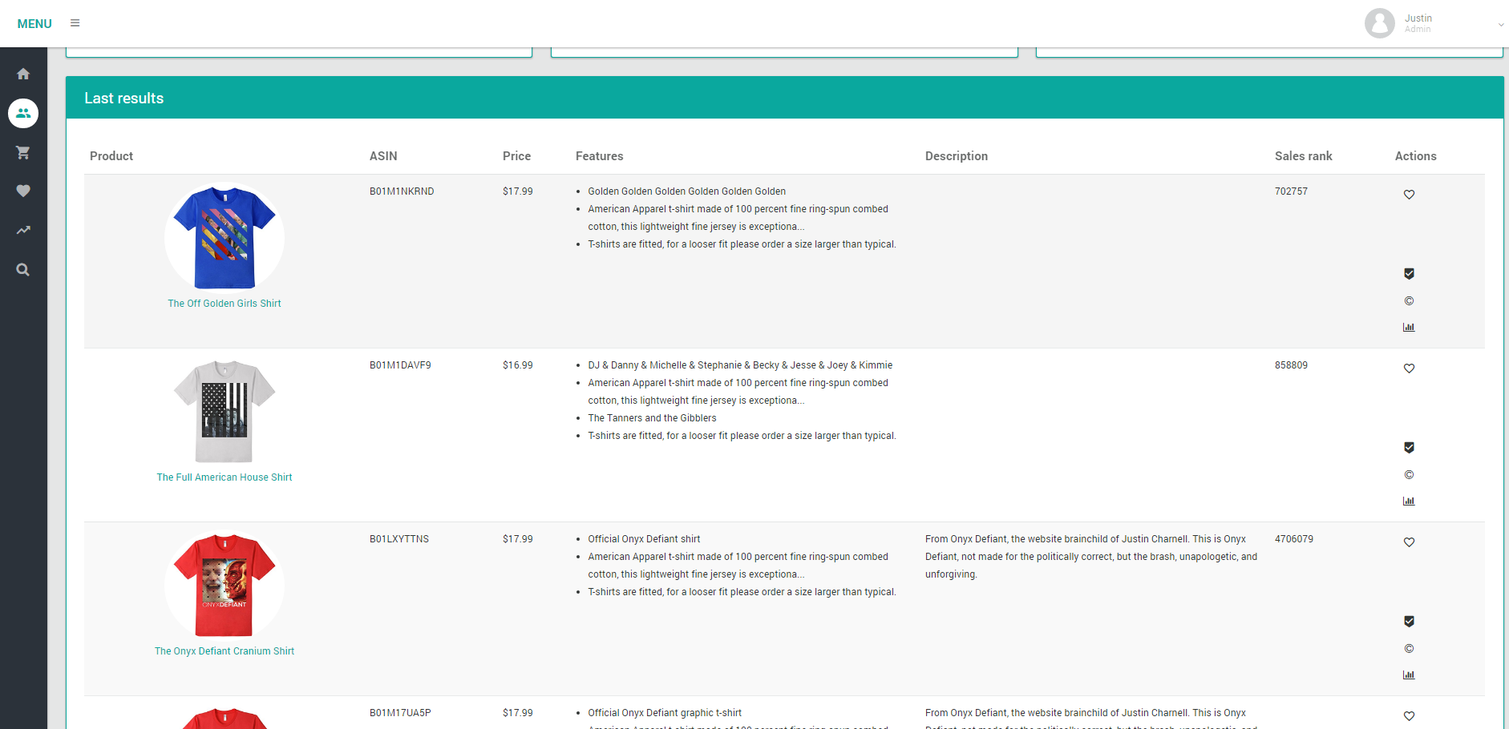Open bar chart icon for Full American House Shirt

1409,501
